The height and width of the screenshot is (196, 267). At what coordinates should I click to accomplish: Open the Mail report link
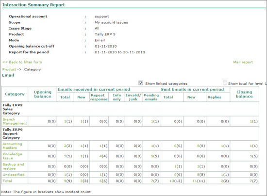243,62
